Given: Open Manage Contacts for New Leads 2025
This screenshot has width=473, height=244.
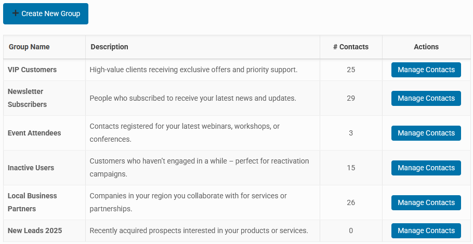Looking at the screenshot, I should 426,231.
